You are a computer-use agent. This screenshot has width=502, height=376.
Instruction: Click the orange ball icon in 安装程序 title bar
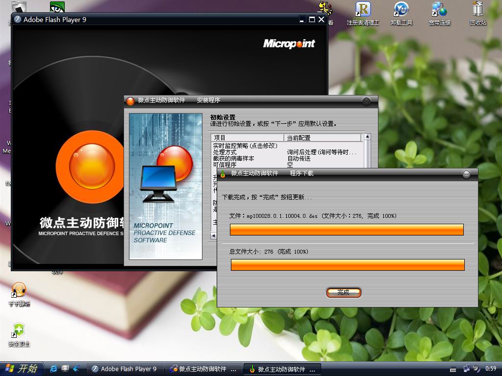coord(130,101)
